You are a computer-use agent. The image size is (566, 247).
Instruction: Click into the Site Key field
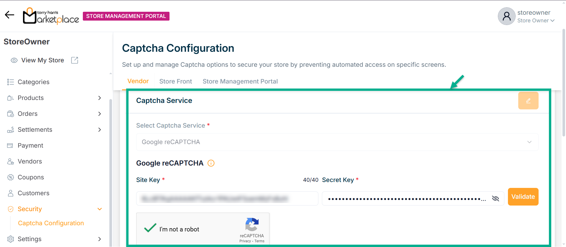click(227, 198)
